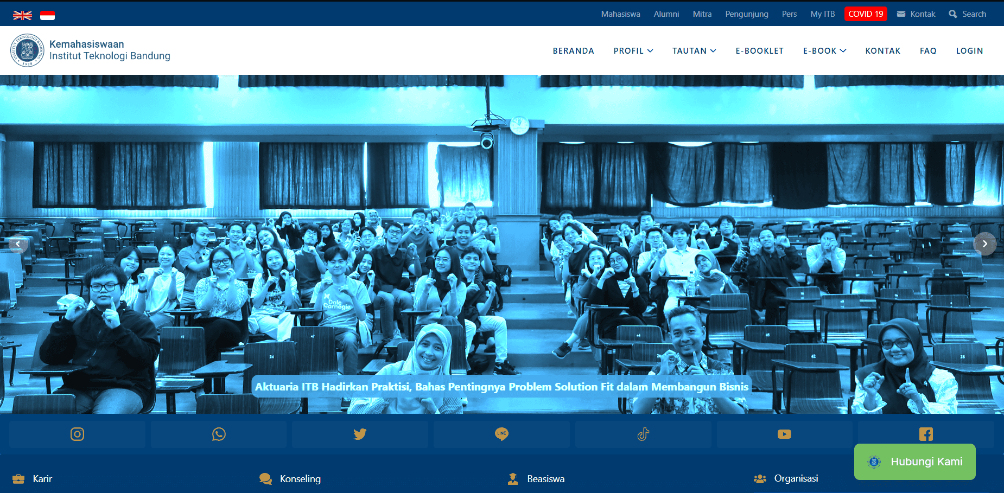Expand the TAUTAN dropdown menu

pos(694,51)
